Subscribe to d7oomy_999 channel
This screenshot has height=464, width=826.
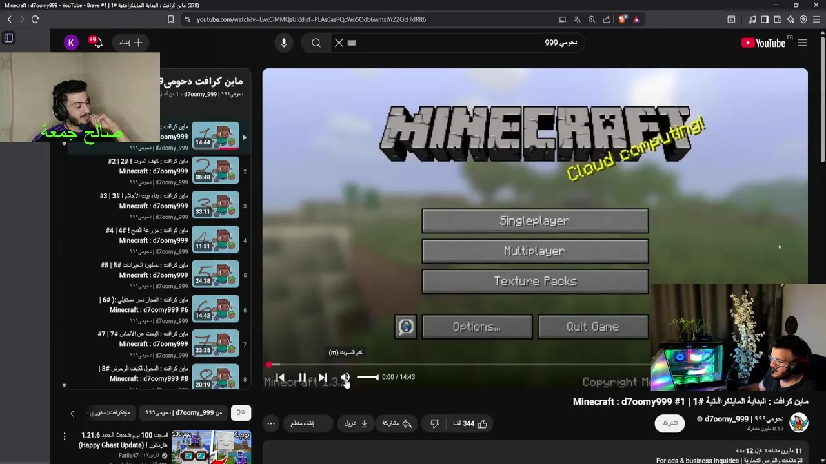pos(670,423)
